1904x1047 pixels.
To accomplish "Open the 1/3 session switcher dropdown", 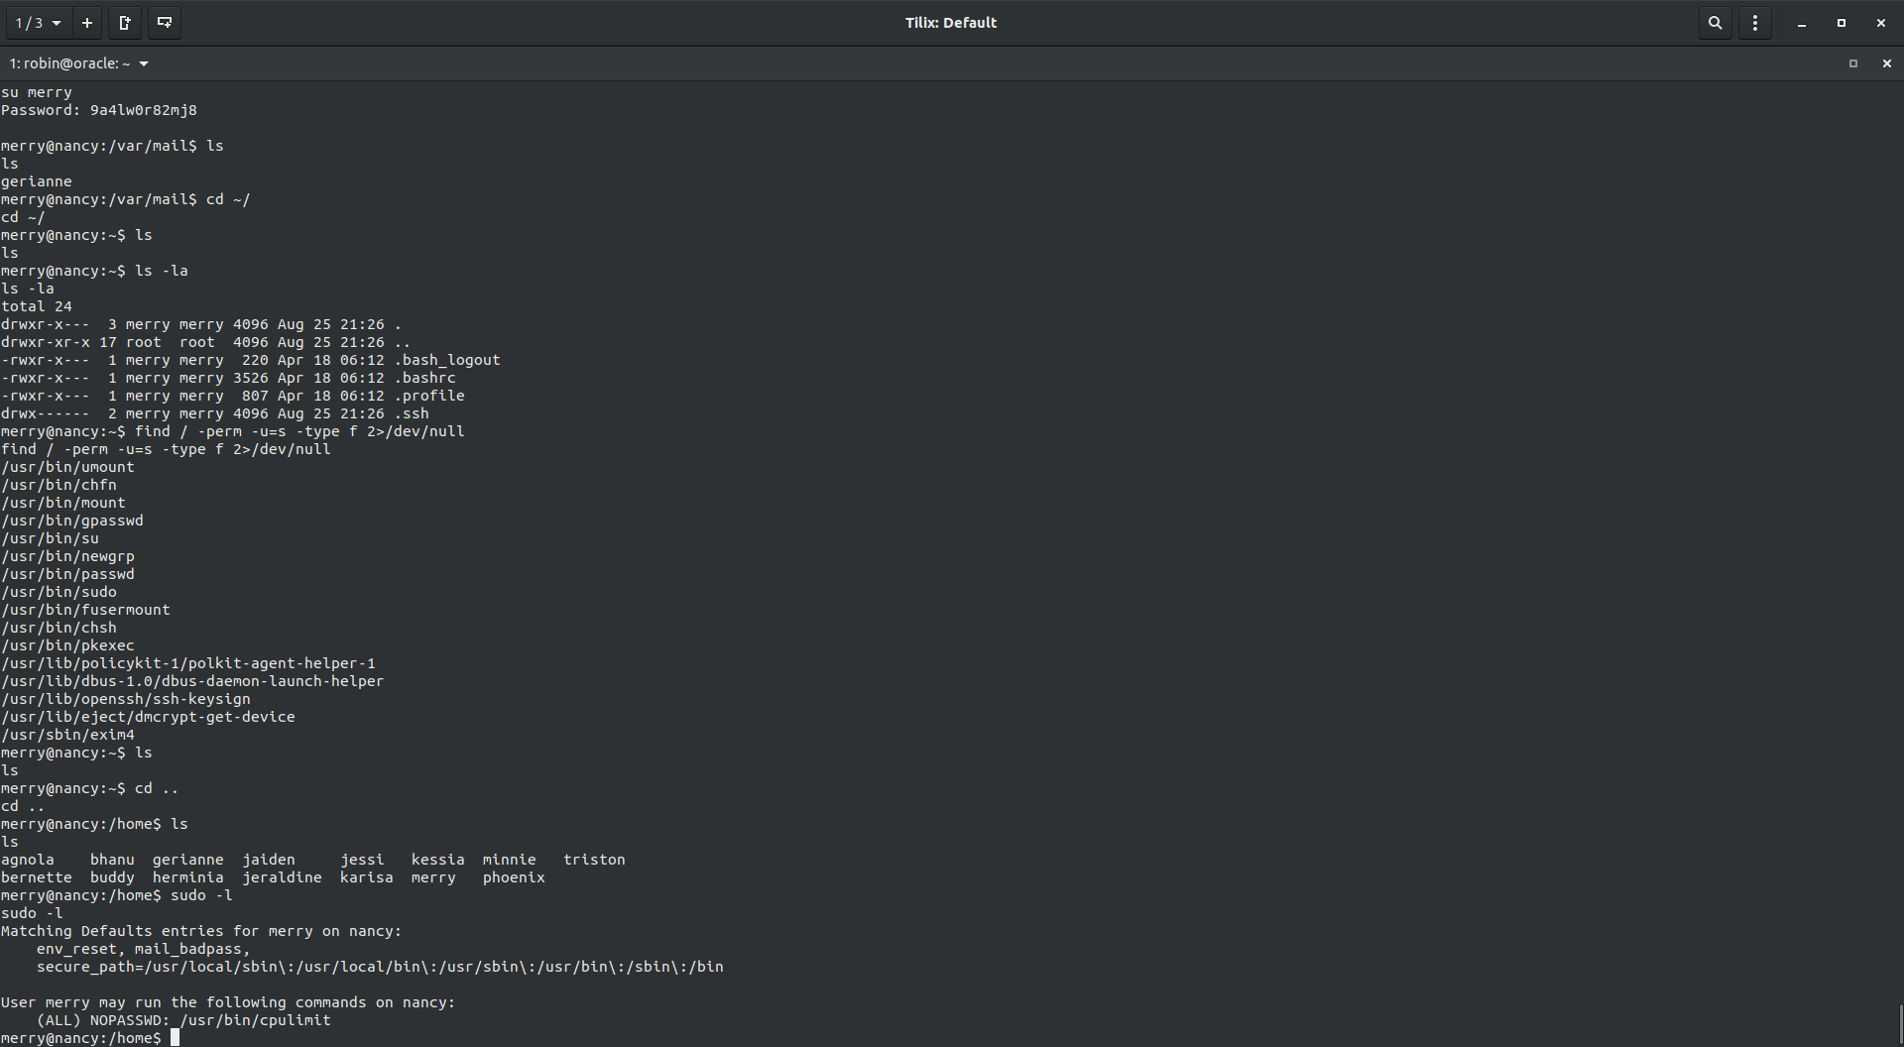I will (38, 23).
